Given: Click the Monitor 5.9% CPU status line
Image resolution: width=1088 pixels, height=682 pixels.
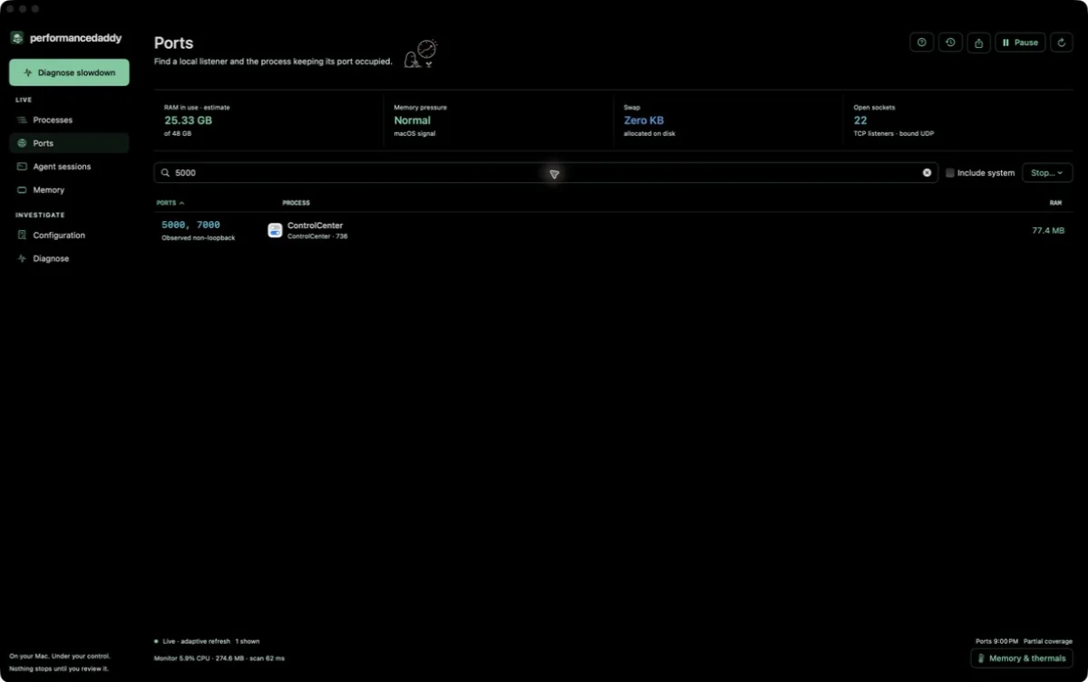Looking at the screenshot, I should [219, 658].
